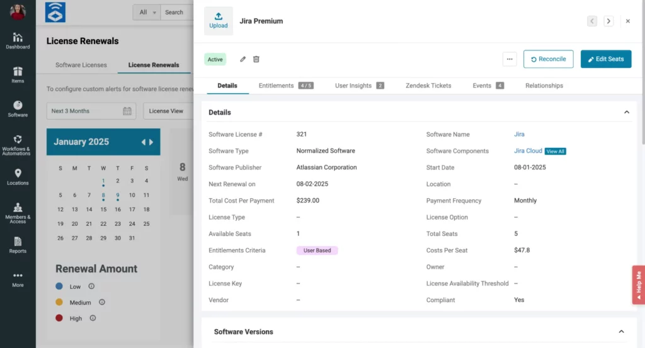Open the User Insights tab
The height and width of the screenshot is (348, 645).
359,86
